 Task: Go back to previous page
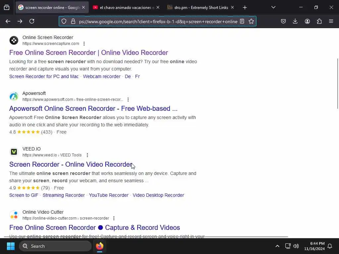coord(8,21)
